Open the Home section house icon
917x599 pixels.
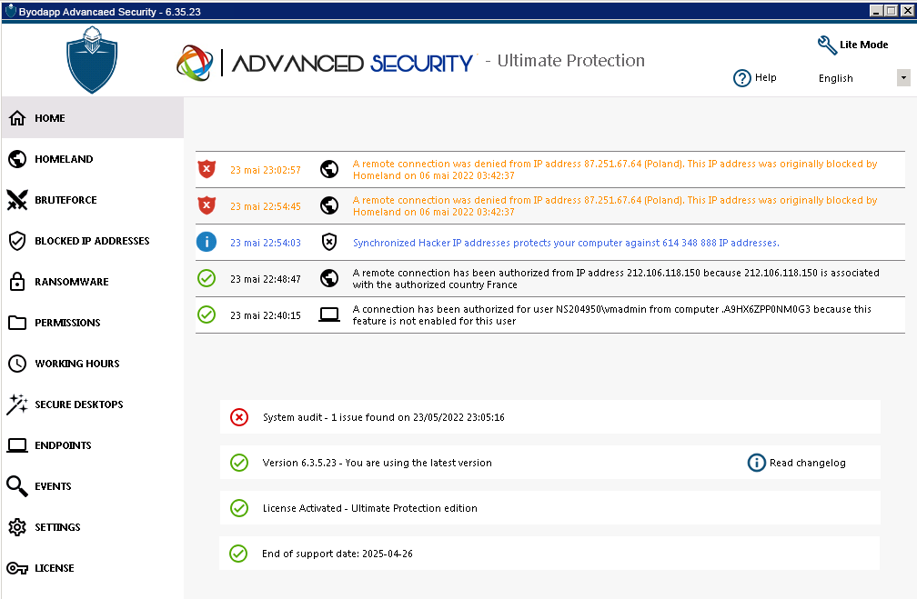pos(17,118)
